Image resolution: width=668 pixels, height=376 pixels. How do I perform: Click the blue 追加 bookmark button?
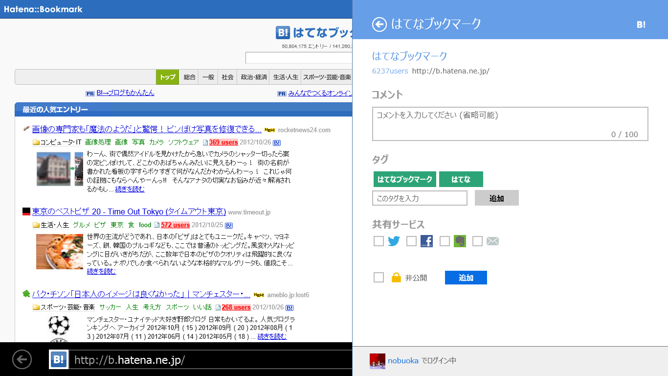[466, 278]
